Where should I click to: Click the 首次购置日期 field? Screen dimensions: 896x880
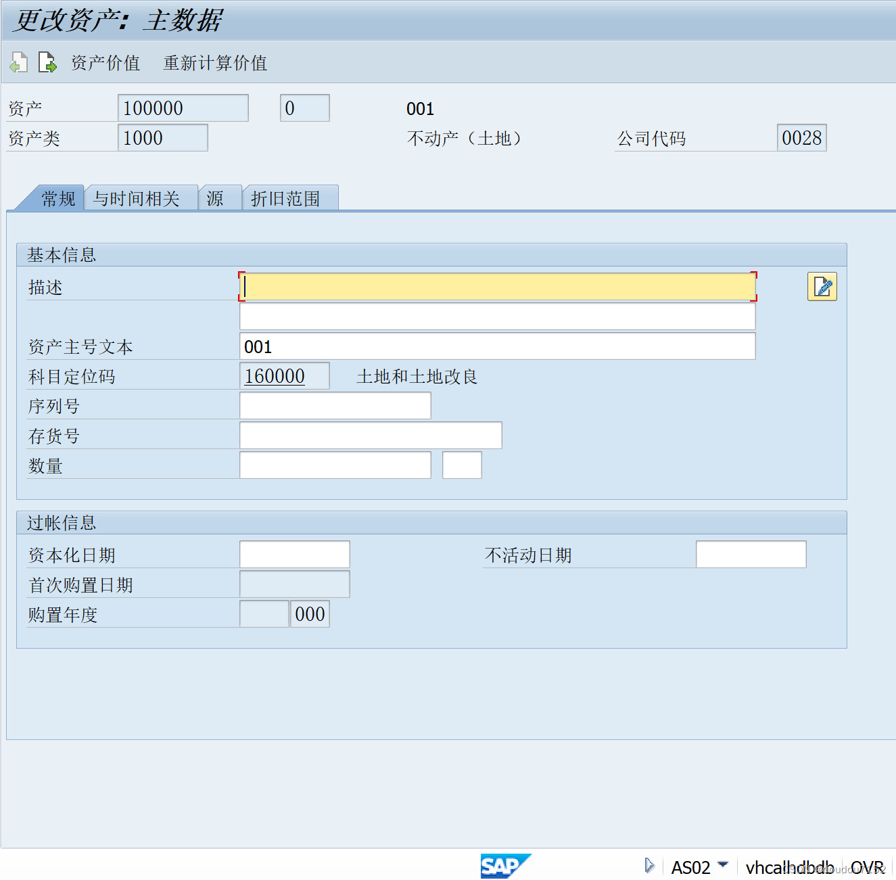click(x=295, y=584)
